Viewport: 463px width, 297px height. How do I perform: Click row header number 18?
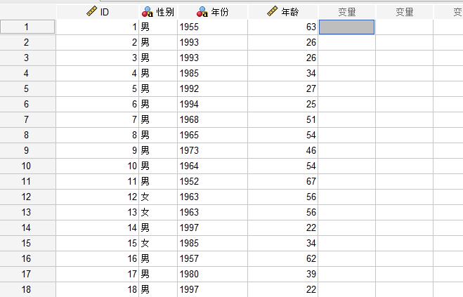(27, 290)
